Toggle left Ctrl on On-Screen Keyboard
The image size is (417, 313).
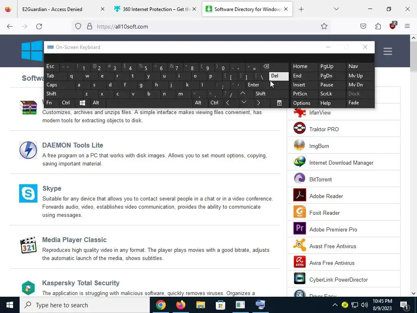pyautogui.click(x=68, y=103)
